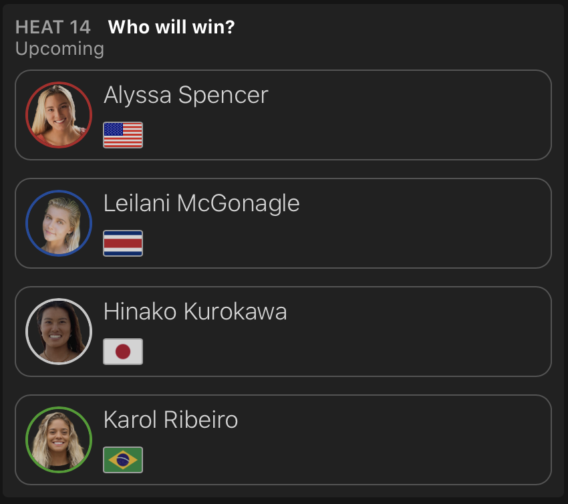568x504 pixels.
Task: Open the Karol Ribeiro name link
Action: [x=170, y=420]
